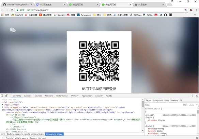Bookmark this page with the star icon
Screen dimensions: 199x139
(x=186, y=10)
